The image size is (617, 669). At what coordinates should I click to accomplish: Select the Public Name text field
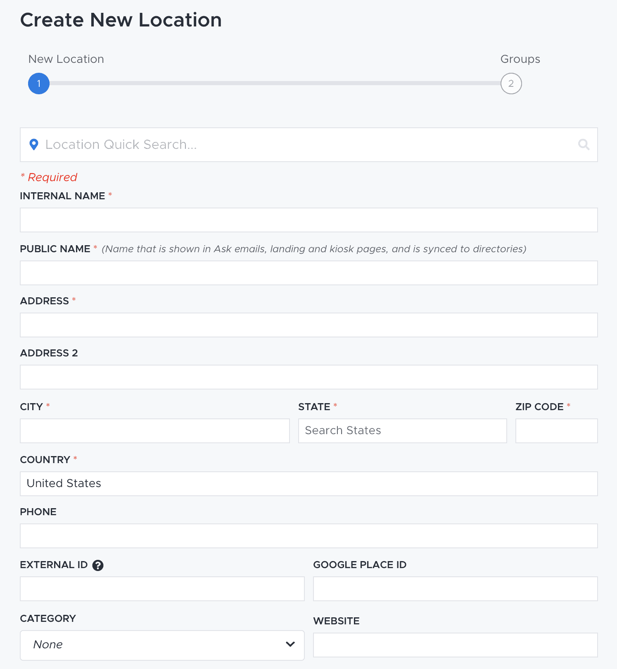(308, 273)
